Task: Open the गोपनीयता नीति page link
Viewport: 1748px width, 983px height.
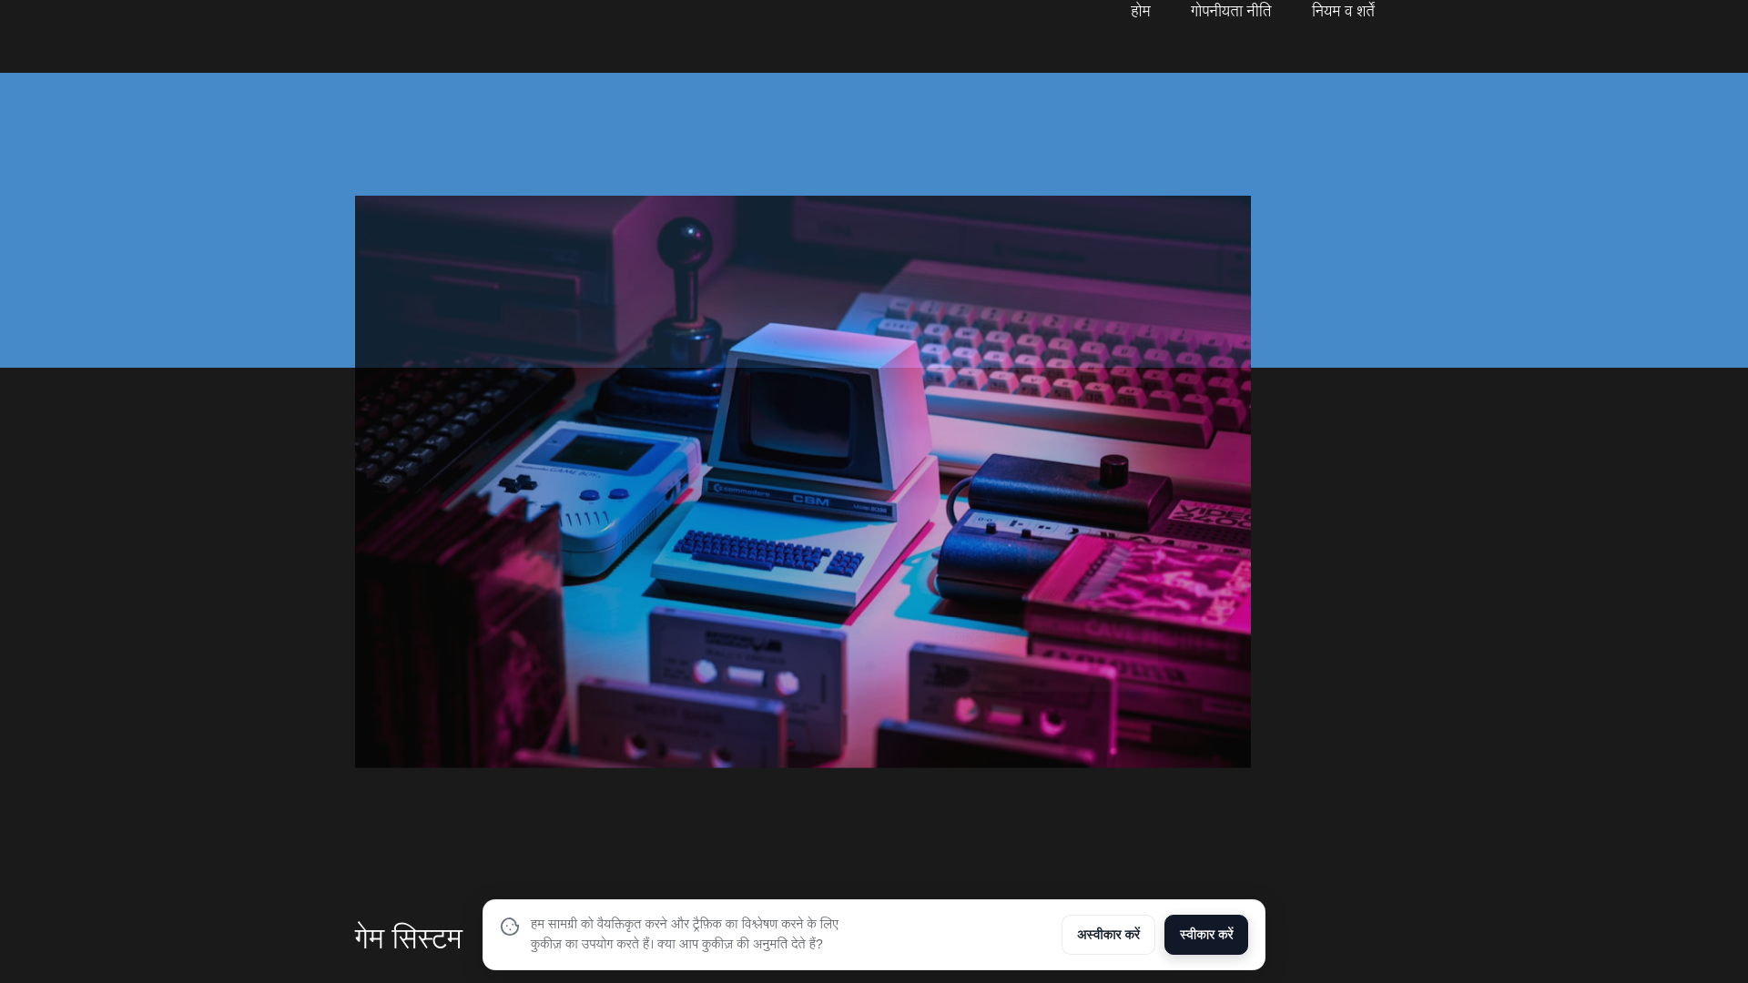Action: (1230, 11)
